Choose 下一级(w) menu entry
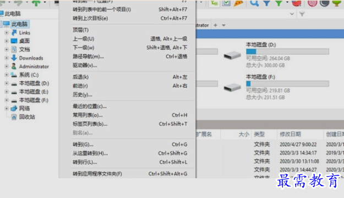This screenshot has height=198, width=344. click(130, 48)
